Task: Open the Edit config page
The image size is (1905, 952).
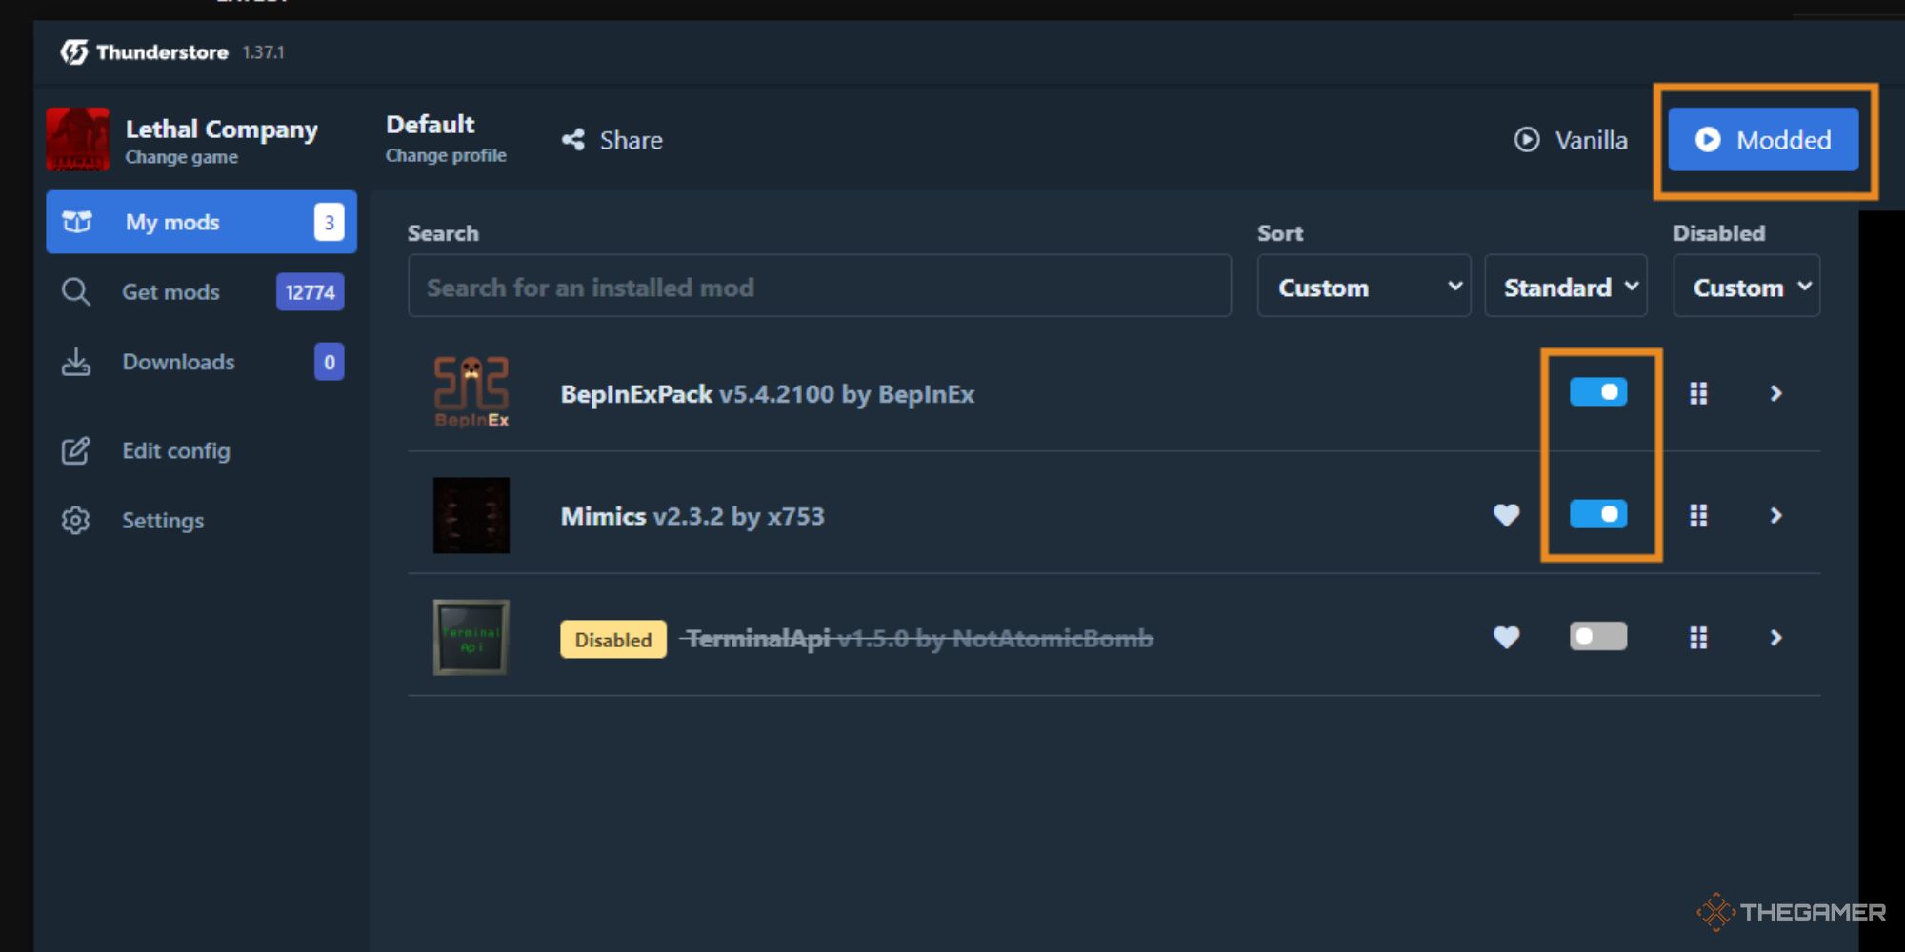Action: click(201, 450)
